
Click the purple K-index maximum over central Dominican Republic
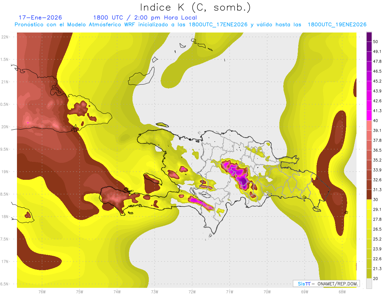point(243,182)
